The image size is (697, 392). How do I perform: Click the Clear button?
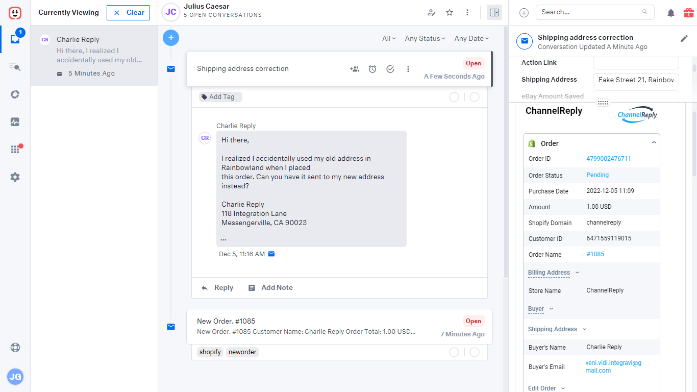point(128,13)
